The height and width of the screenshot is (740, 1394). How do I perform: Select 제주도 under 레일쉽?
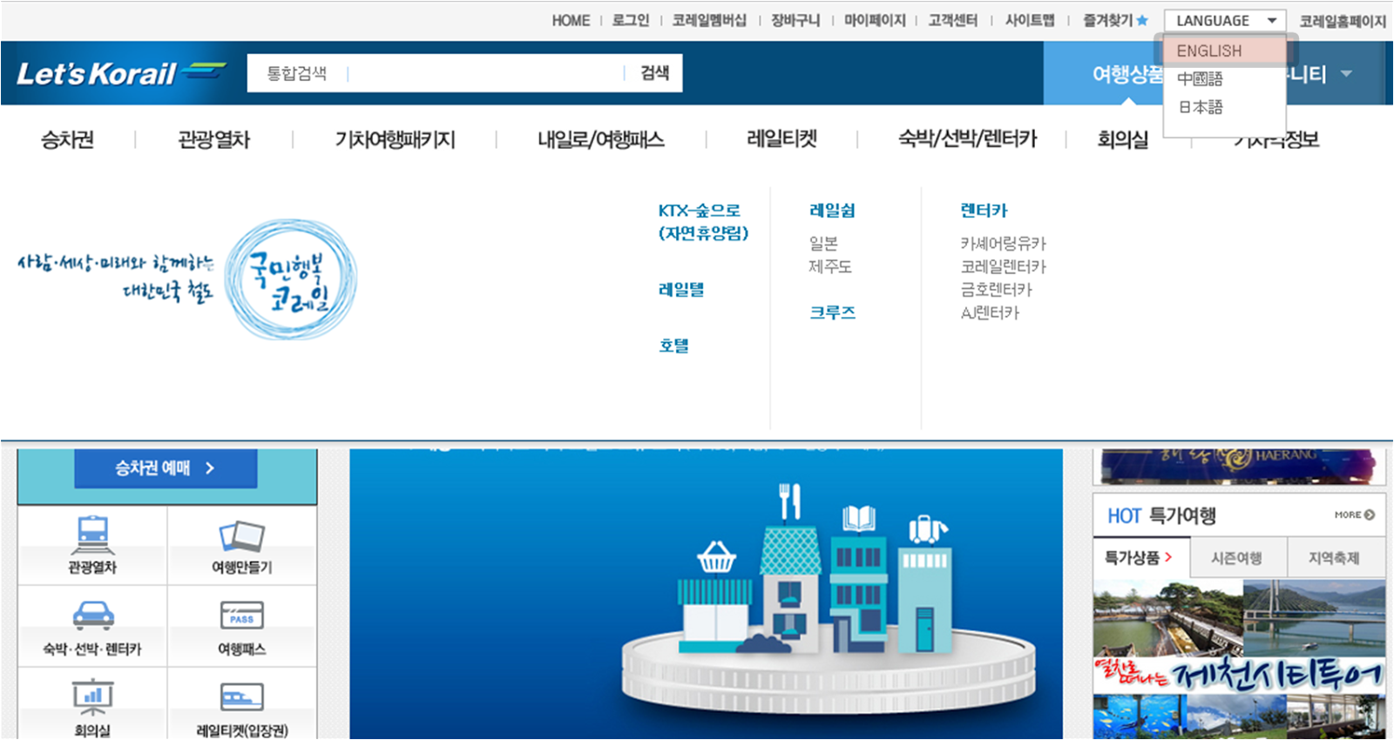pyautogui.click(x=830, y=266)
